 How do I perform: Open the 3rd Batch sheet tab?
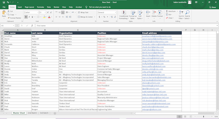click(44, 113)
